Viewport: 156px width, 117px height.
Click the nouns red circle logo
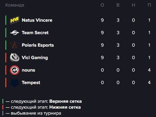coord(15,70)
